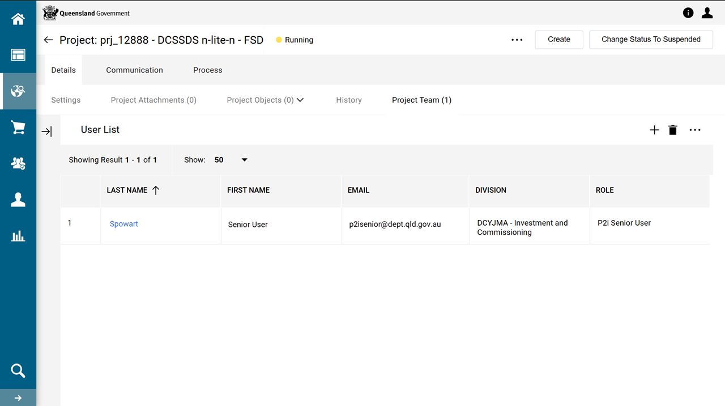Go back using the left arrow

point(49,40)
